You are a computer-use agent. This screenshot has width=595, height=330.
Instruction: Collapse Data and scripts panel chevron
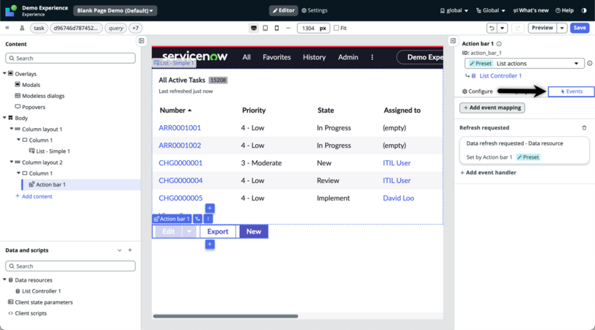tap(120, 250)
